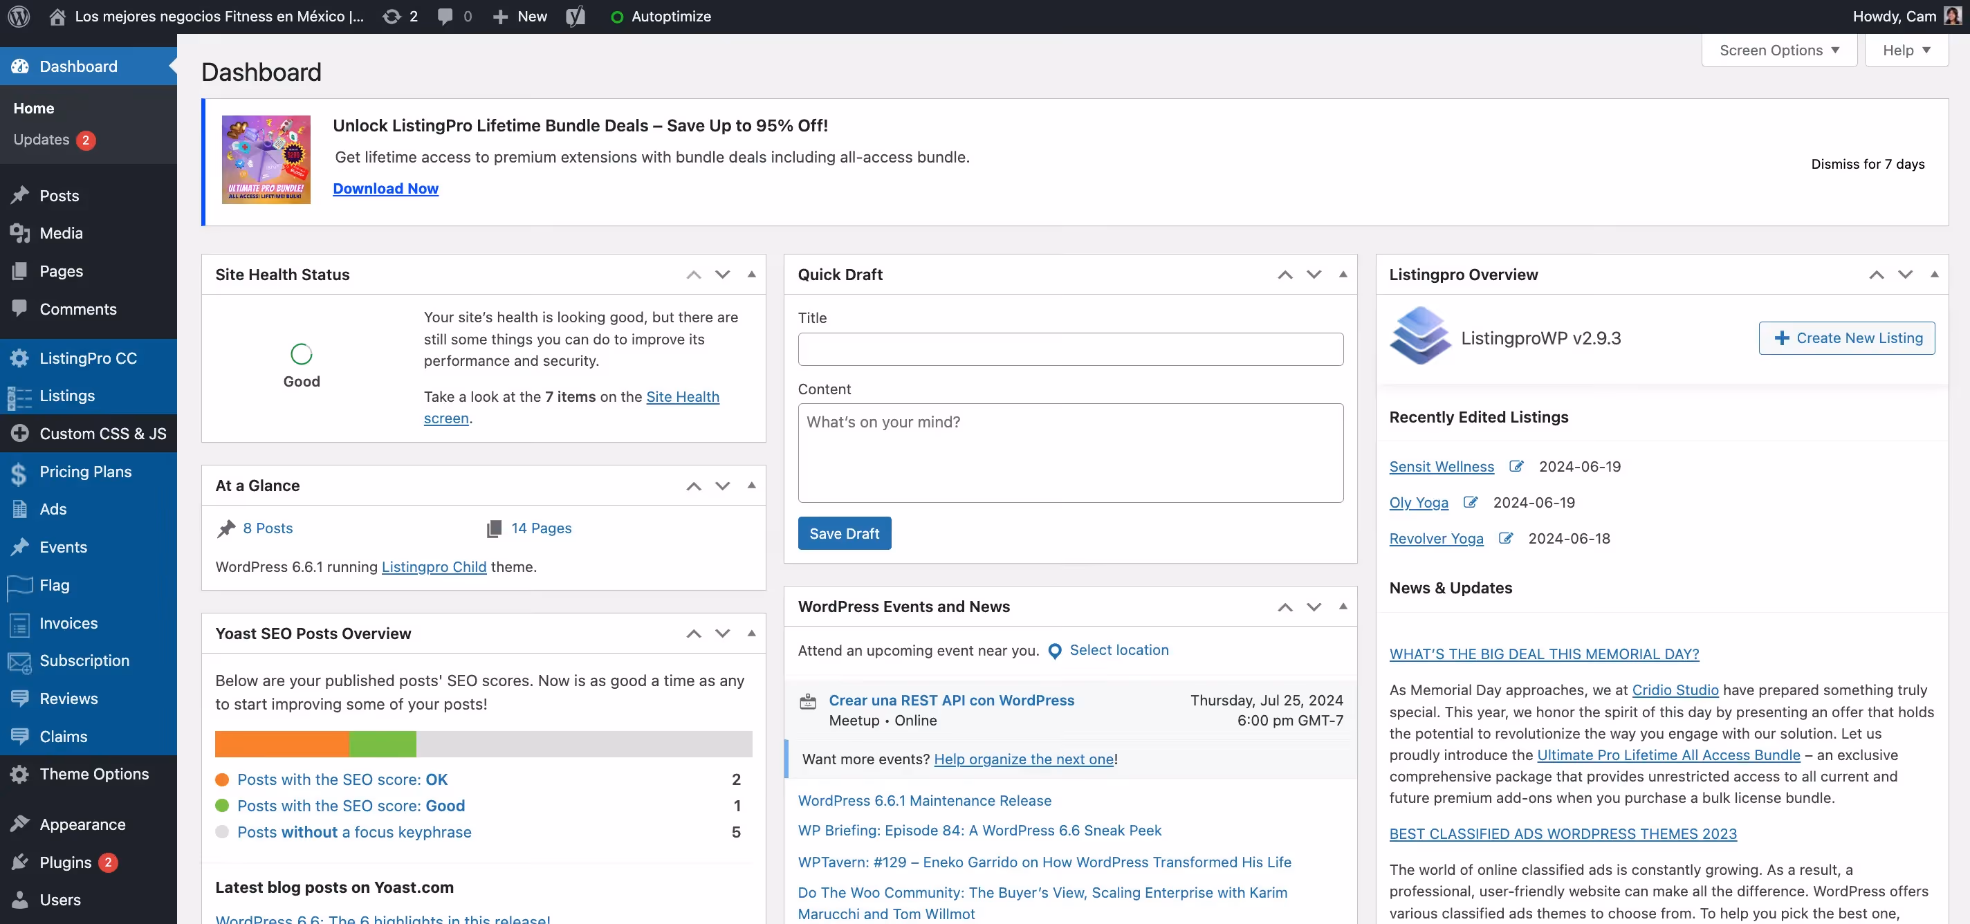
Task: Open the Site Health screen link
Action: pyautogui.click(x=682, y=396)
